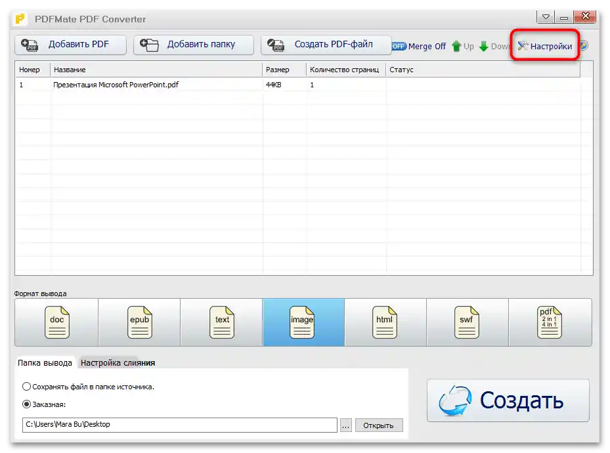Move file up with Up arrow
Screen dimensions: 610x453
click(x=462, y=46)
